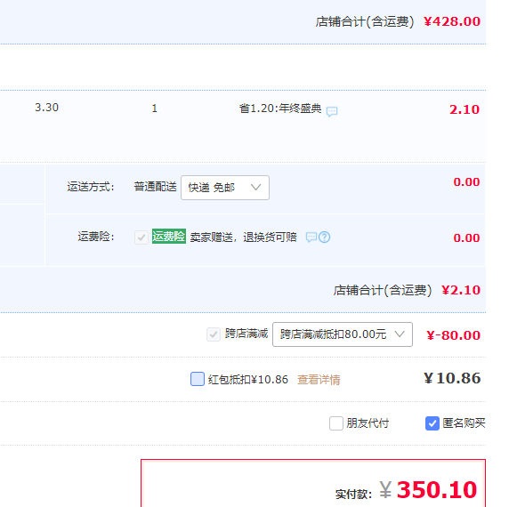This screenshot has height=507, width=509.
Task: Select the 实付款 total ¥350.10
Action: click(428, 490)
